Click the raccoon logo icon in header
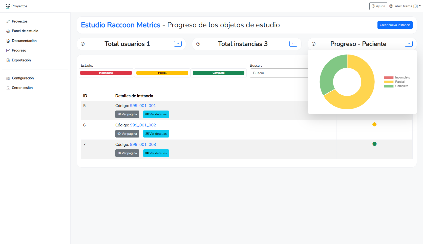 [x=8, y=6]
